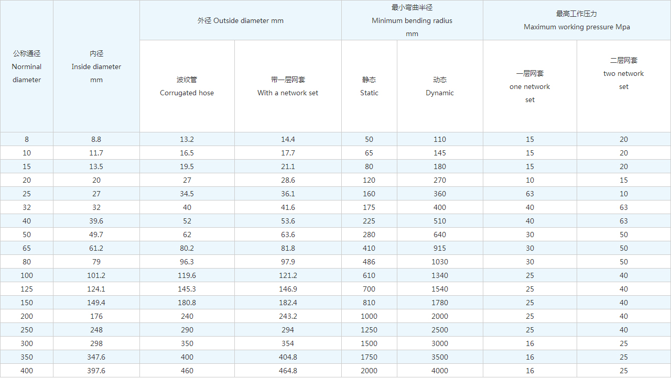Click the one network set header
This screenshot has width=671, height=379.
click(x=529, y=86)
